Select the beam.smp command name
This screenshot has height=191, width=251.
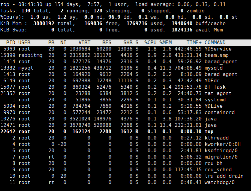coord(217,55)
